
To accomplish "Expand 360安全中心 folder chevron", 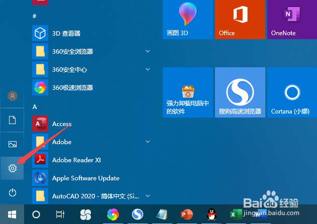I will click(148, 69).
